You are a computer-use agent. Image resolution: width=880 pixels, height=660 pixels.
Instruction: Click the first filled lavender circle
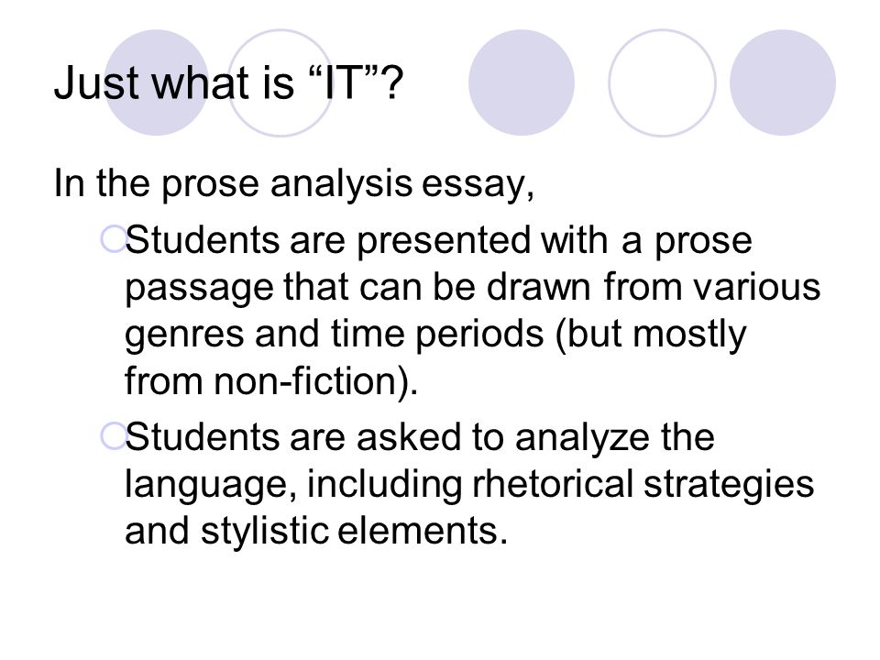click(157, 82)
